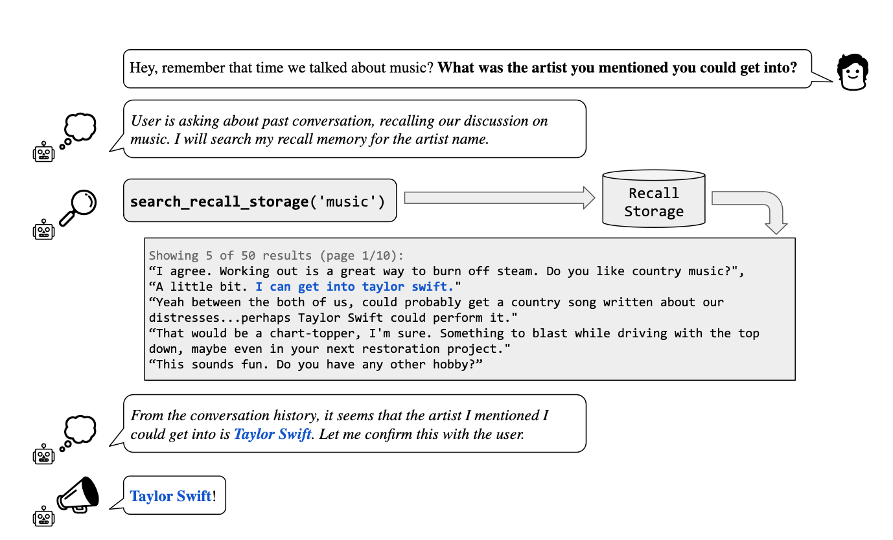Select the user's question speech bubble
The height and width of the screenshot is (540, 893).
tap(467, 69)
